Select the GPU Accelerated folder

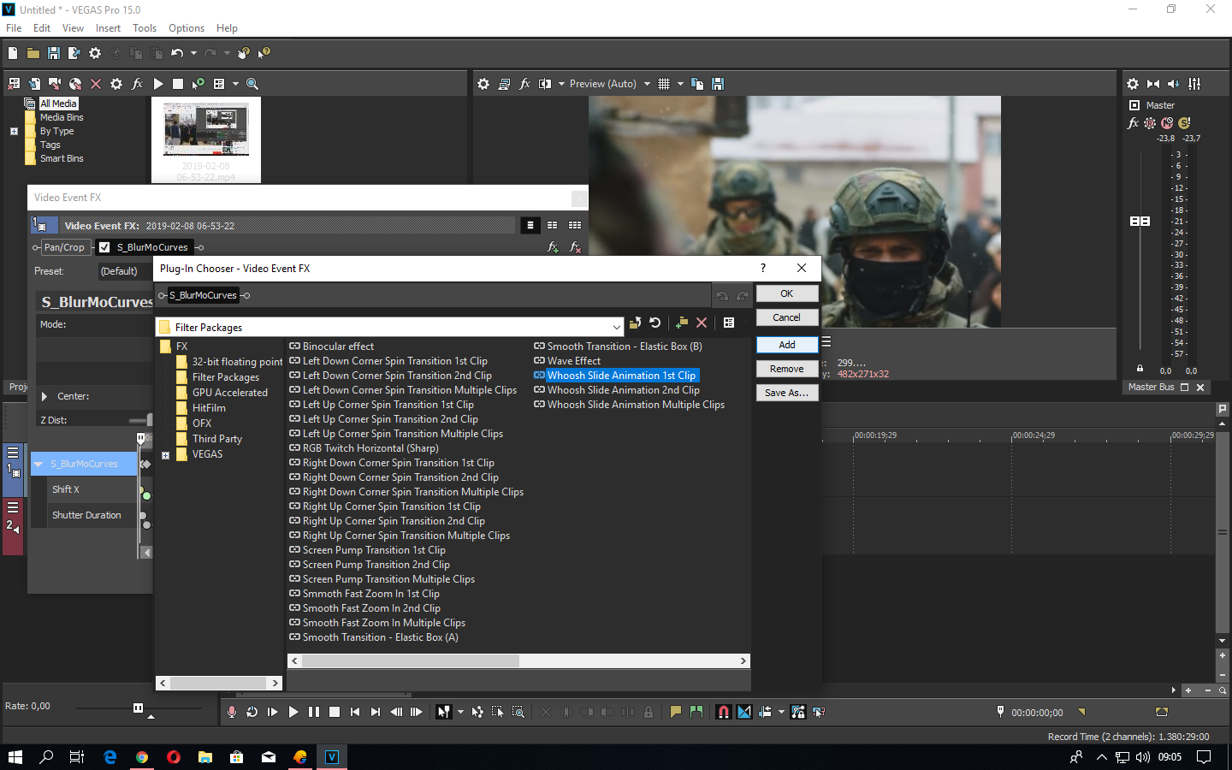[229, 393]
